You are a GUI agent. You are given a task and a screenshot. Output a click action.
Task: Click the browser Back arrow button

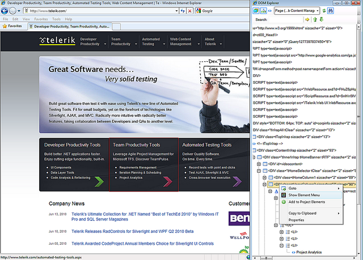[5, 11]
